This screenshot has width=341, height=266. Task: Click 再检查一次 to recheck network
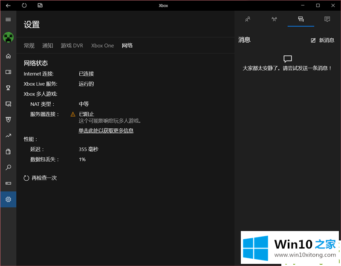tap(40, 178)
